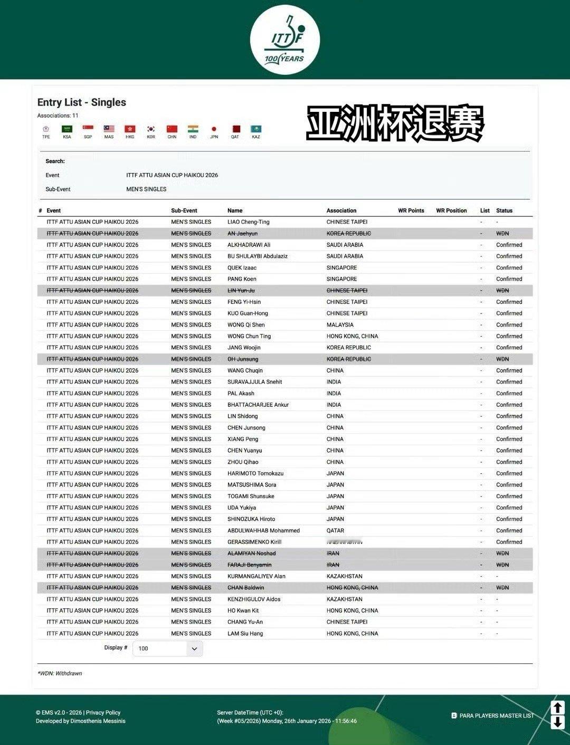Click MALAYSIA association cell
Viewport: 570px width, 745px height.
coord(340,325)
